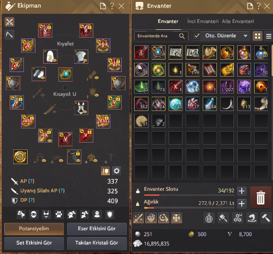
Task: Click the trash can delete icon
Action: point(261,198)
